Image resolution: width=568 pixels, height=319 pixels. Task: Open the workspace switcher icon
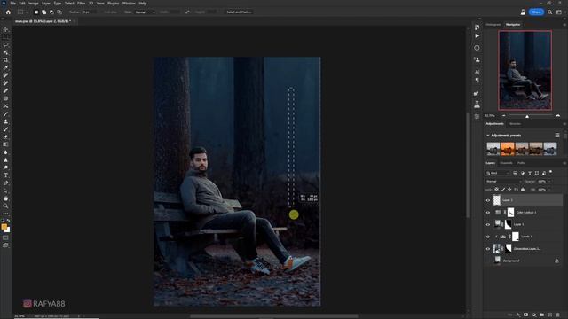[559, 12]
